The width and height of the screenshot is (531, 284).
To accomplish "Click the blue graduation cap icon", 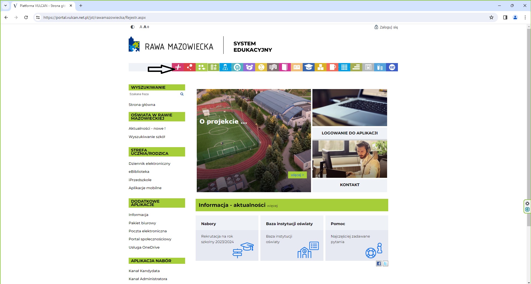I will click(309, 67).
